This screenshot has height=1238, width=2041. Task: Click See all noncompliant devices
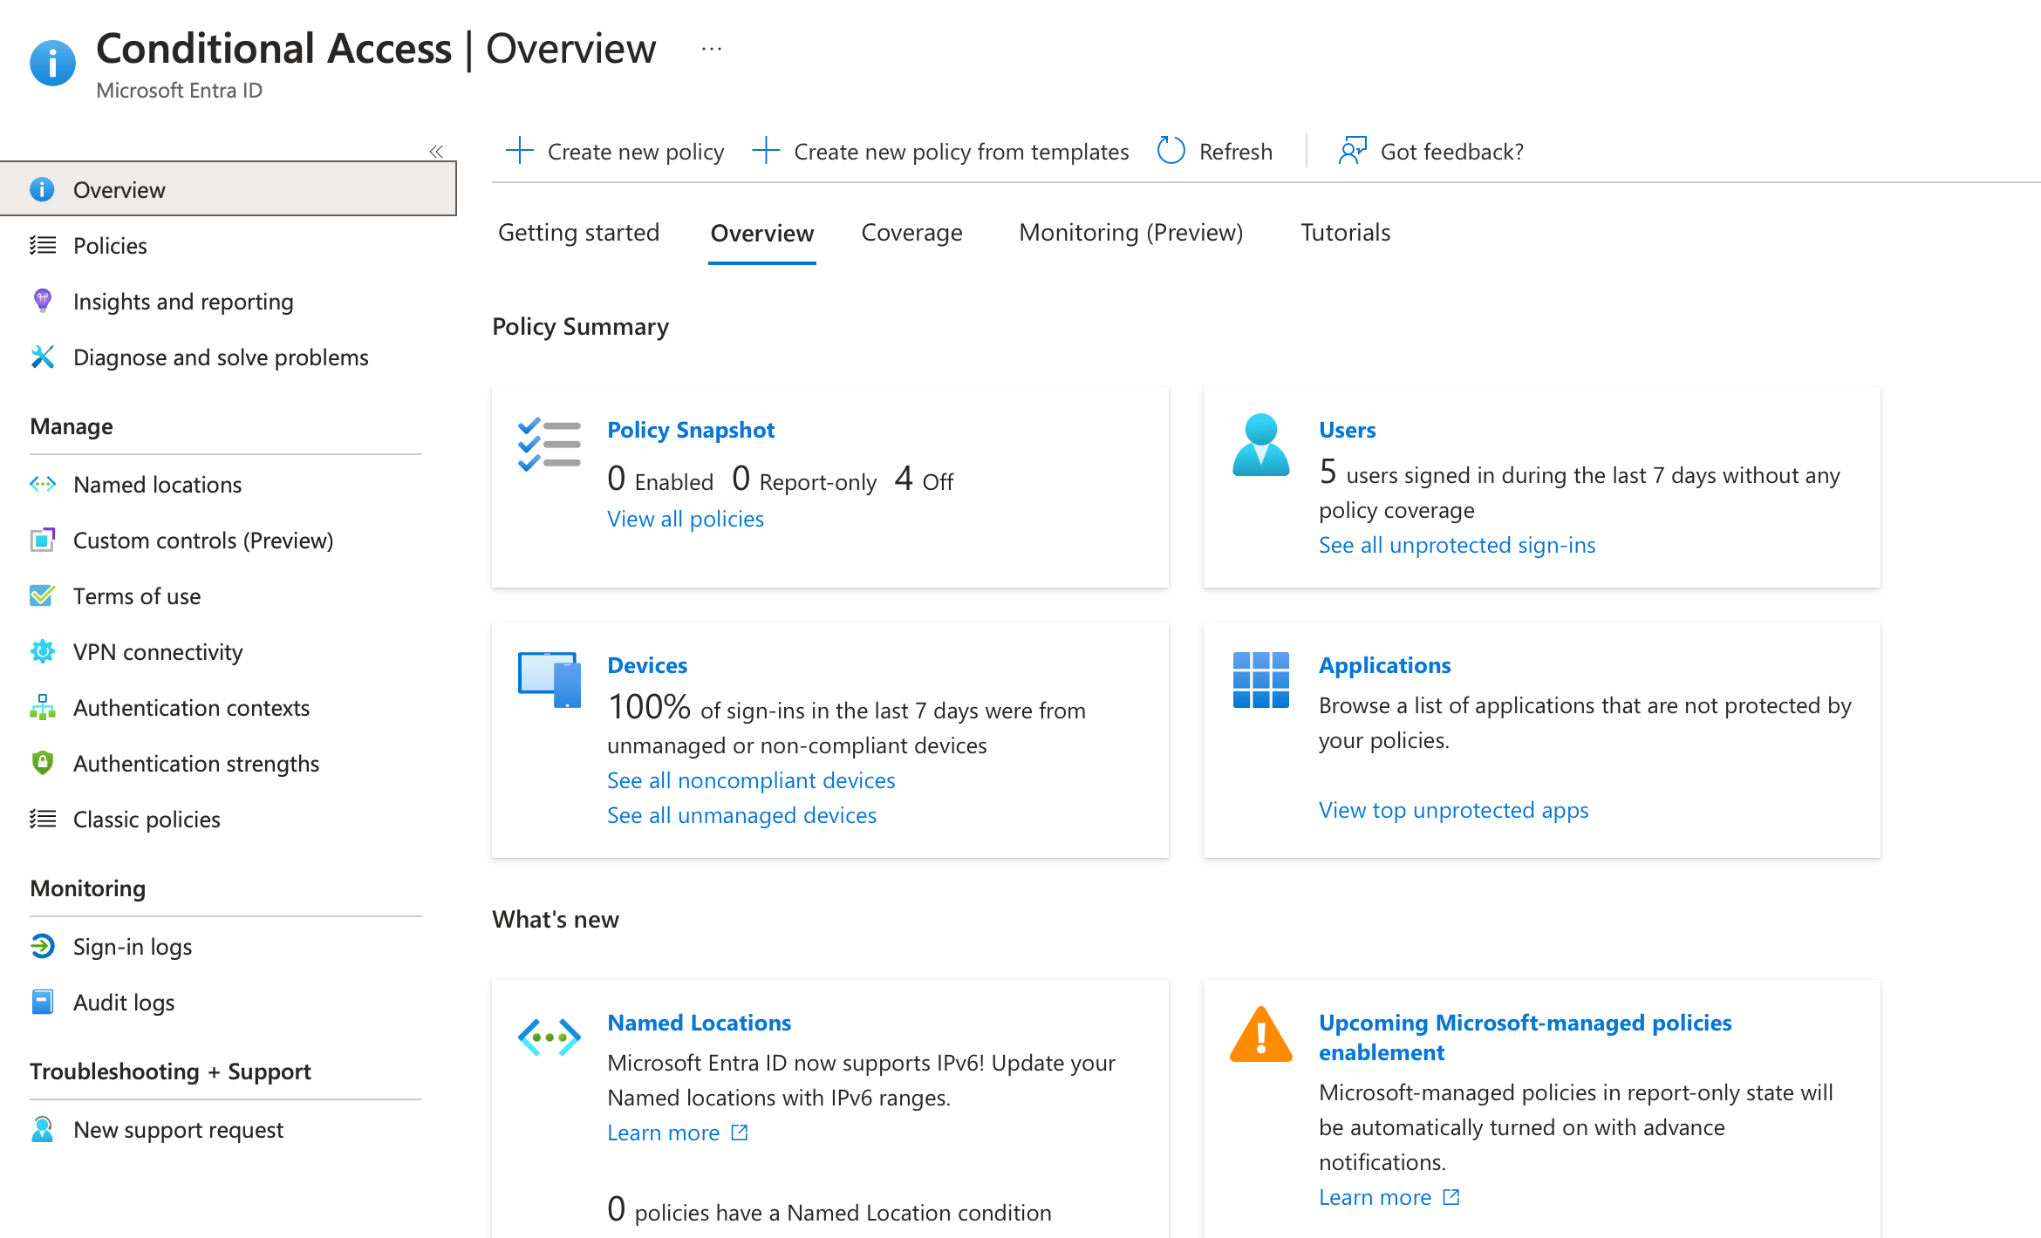(x=751, y=780)
